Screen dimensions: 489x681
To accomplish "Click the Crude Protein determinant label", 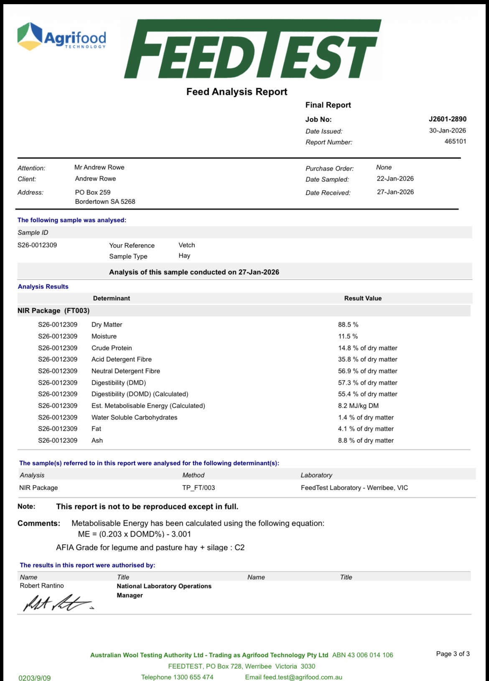I will (x=112, y=348).
